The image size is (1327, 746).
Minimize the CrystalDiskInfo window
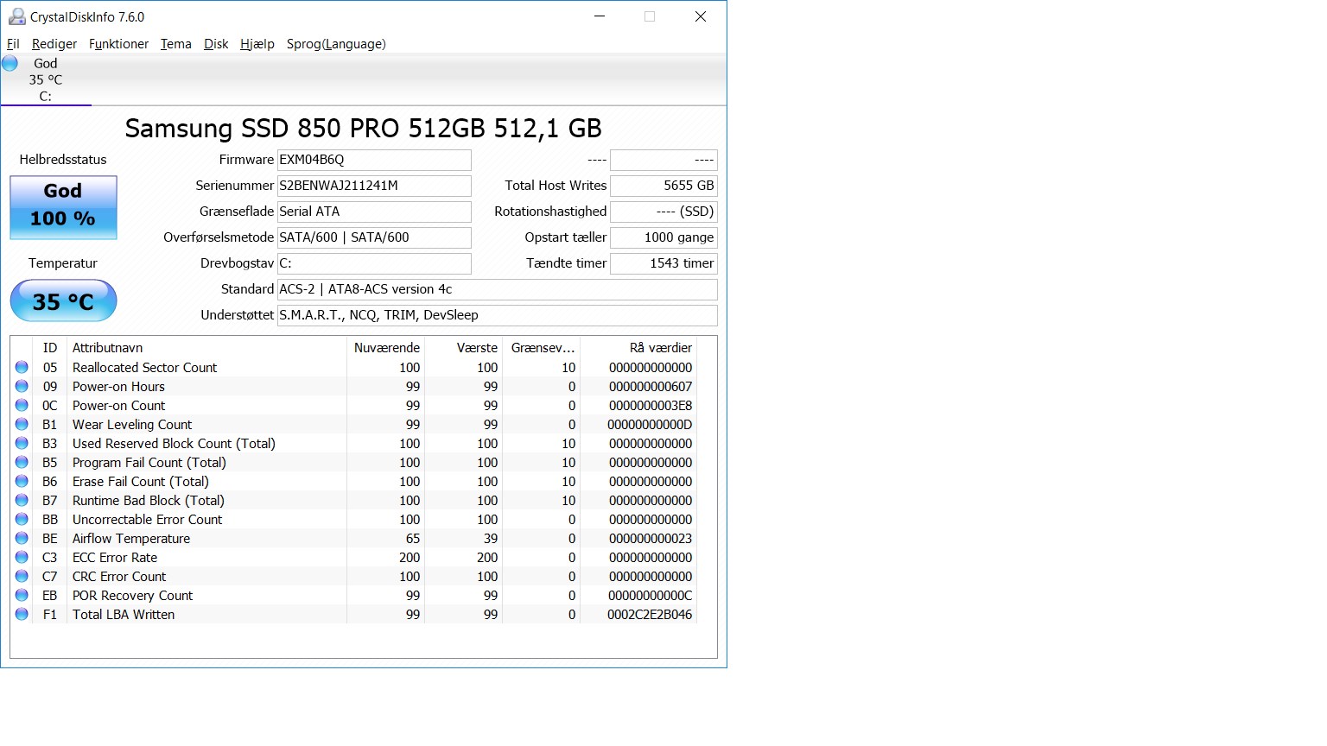click(x=600, y=16)
